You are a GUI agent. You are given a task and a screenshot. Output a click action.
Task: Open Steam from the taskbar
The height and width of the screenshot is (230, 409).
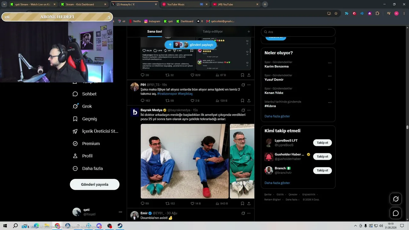pyautogui.click(x=120, y=226)
